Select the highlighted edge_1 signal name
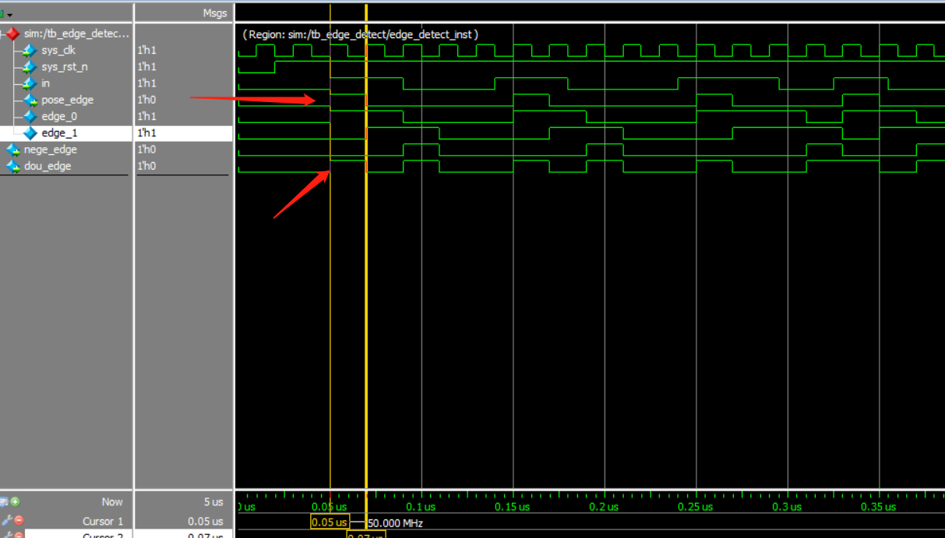945x538 pixels. [59, 133]
